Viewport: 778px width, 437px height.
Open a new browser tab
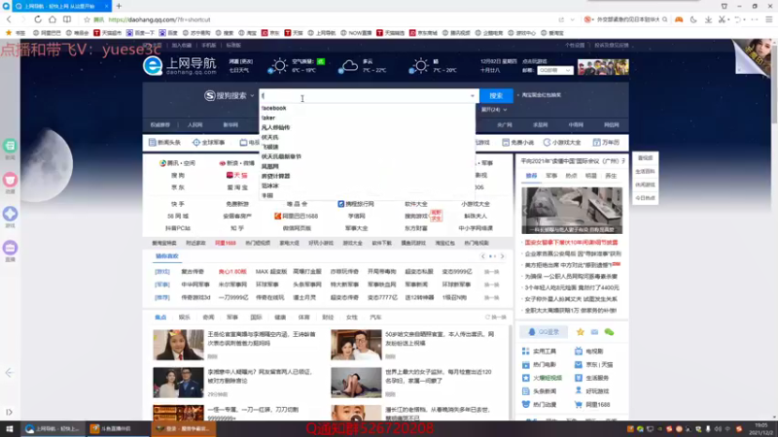click(x=119, y=6)
